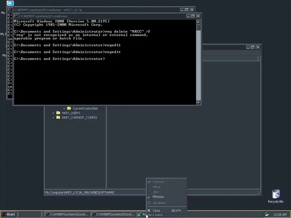
Task: Expand the HKEY_USERS registry hive
Action: coord(53,113)
